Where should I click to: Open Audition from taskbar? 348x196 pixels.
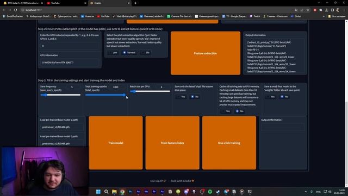click(162, 192)
